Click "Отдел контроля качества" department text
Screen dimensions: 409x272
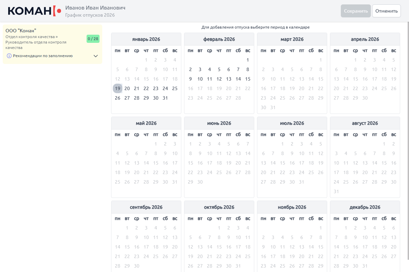pos(31,37)
